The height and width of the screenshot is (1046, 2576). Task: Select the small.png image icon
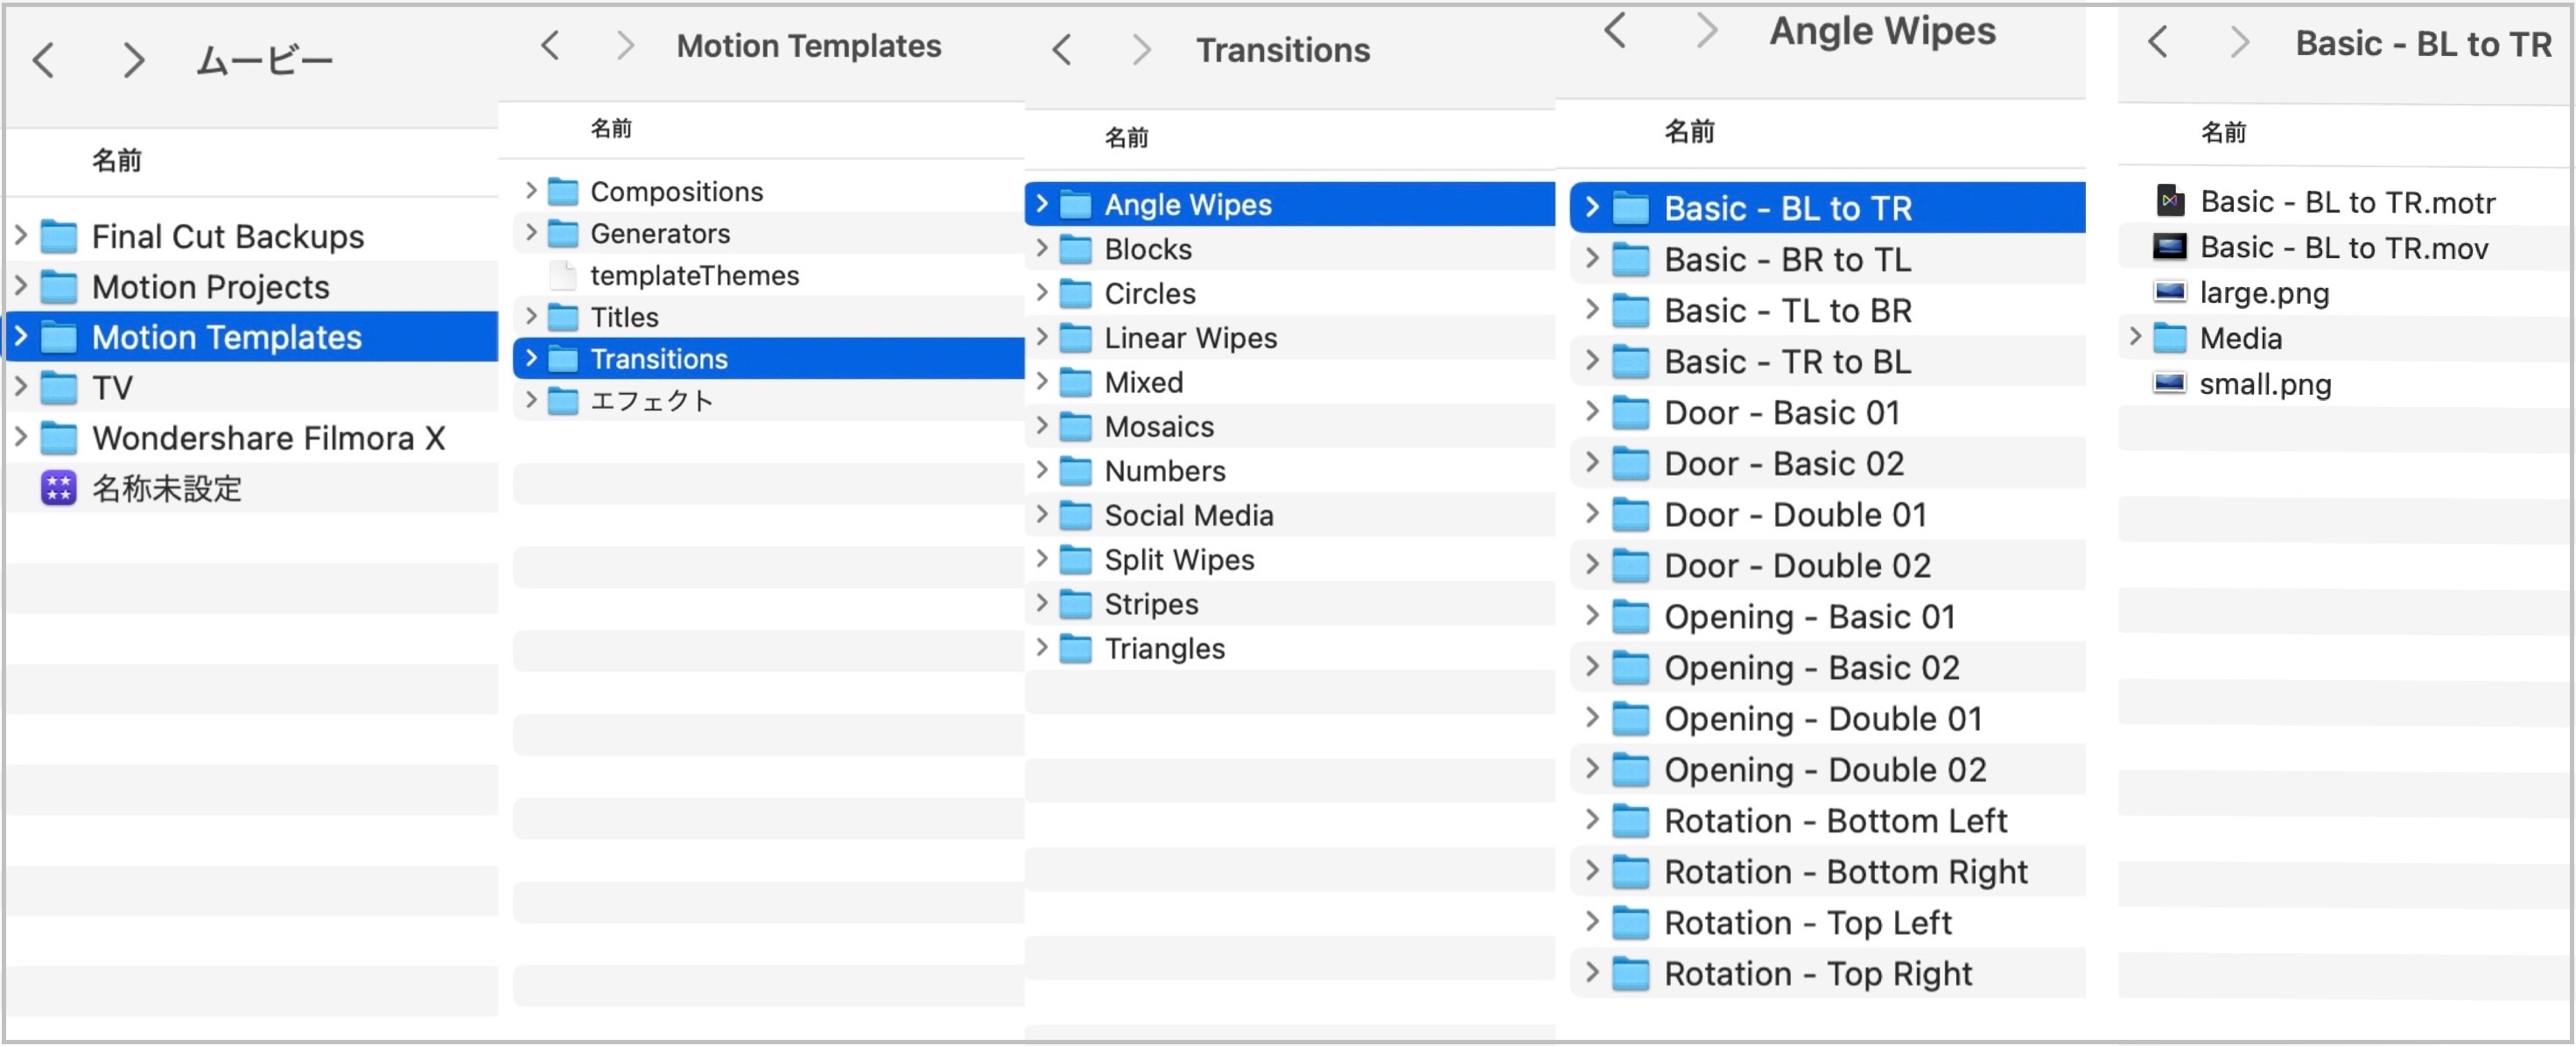click(x=2169, y=384)
